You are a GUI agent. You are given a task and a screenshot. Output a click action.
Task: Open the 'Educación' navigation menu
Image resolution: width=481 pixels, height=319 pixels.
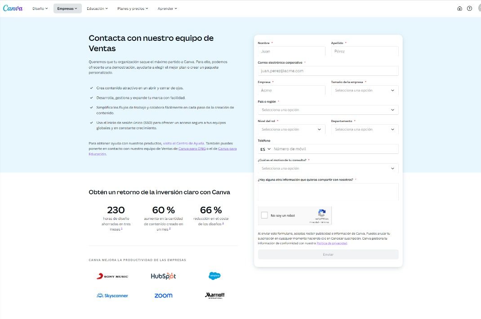(97, 8)
